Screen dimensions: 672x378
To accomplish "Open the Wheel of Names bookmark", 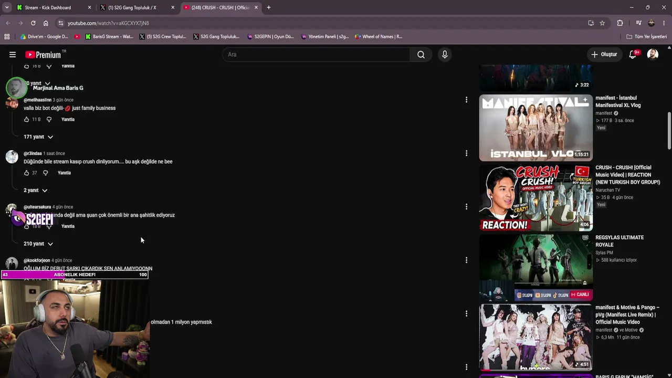I will tap(379, 37).
